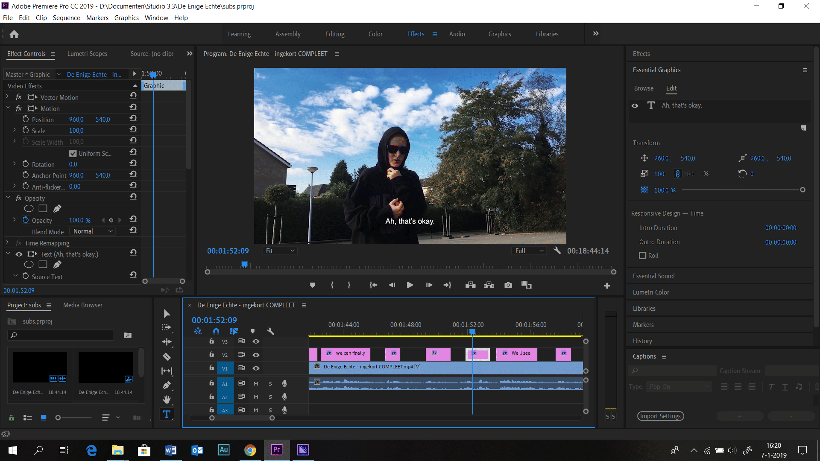The image size is (820, 461).
Task: Select the Export Frame icon in preview
Action: coord(507,285)
